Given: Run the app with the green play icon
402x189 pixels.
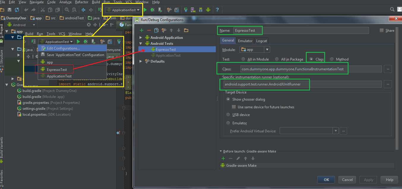Looking at the screenshot, I should (145, 10).
